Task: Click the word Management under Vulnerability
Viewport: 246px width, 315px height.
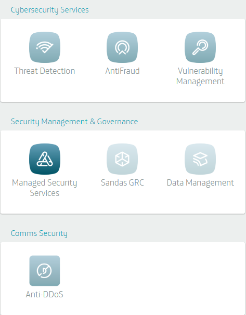Action: 200,82
